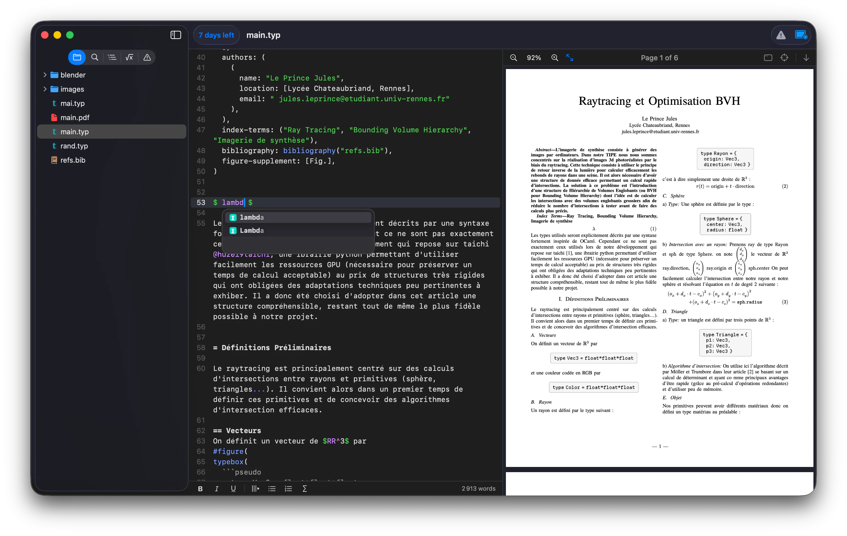Viewport: 847px width, 536px height.
Task: Apply italic formatting
Action: (x=217, y=489)
